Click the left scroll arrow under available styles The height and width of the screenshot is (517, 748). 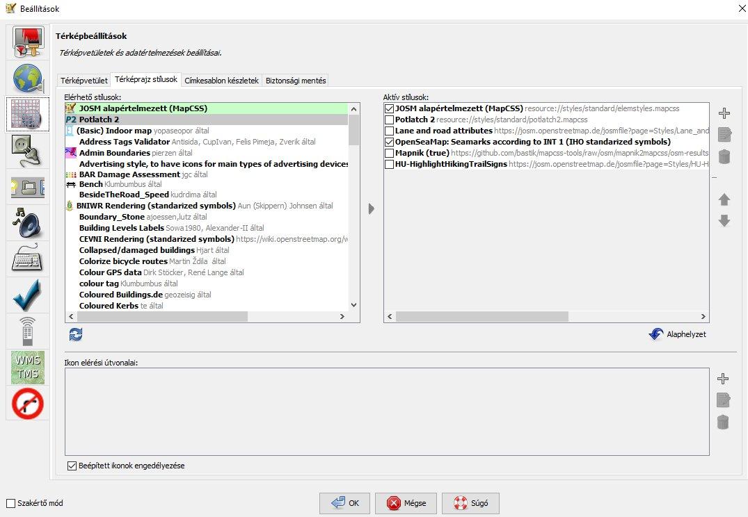tap(71, 316)
